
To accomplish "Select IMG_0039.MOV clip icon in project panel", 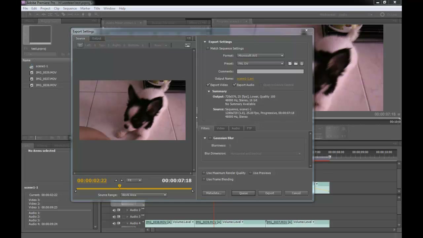I will pyautogui.click(x=31, y=73).
